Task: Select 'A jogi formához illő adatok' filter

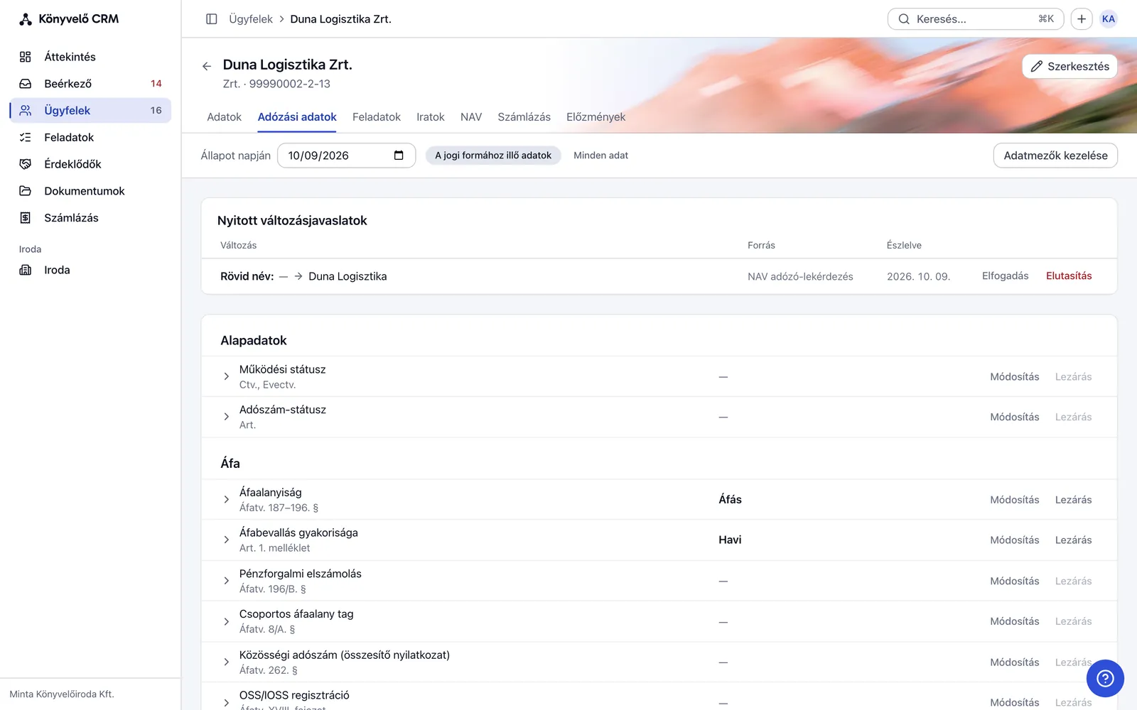Action: click(x=493, y=155)
